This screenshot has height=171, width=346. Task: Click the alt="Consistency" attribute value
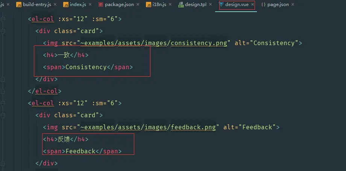pos(274,43)
